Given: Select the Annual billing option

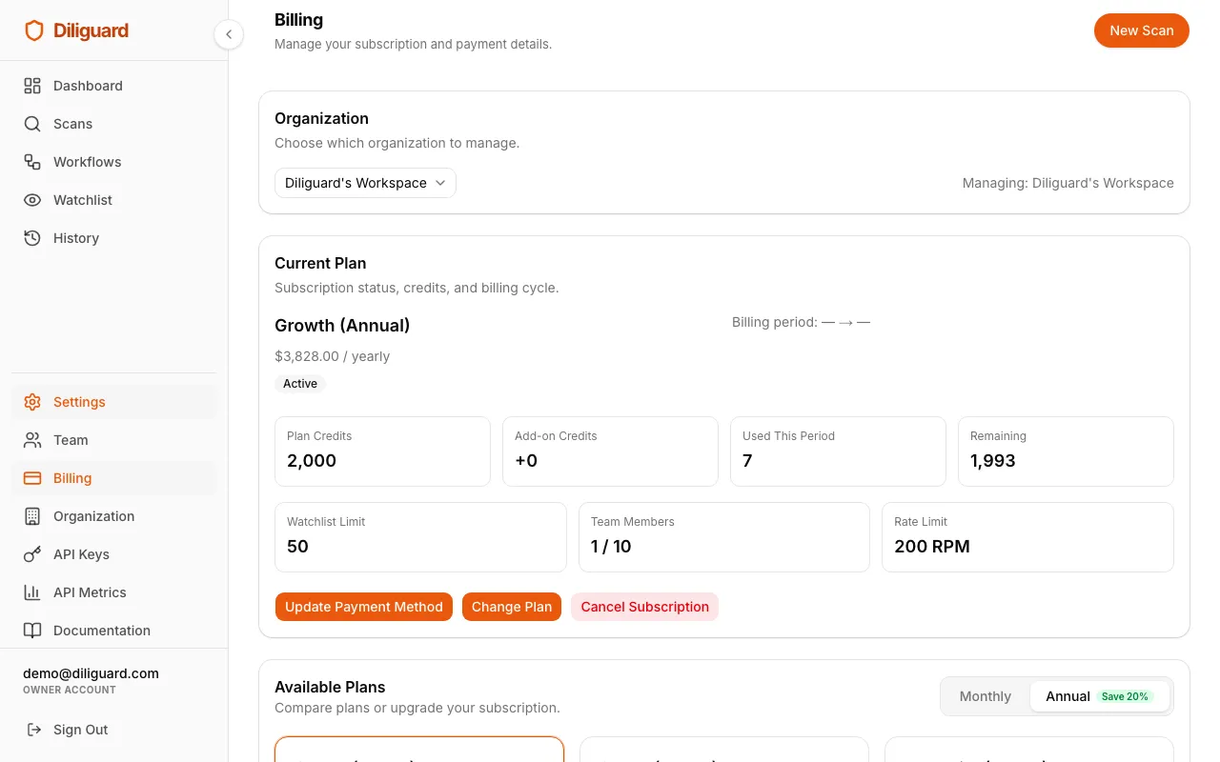Looking at the screenshot, I should pyautogui.click(x=1100, y=696).
